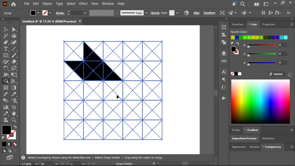Image resolution: width=295 pixels, height=166 pixels.
Task: Activate the Zoom tool
Action: [x=14, y=120]
